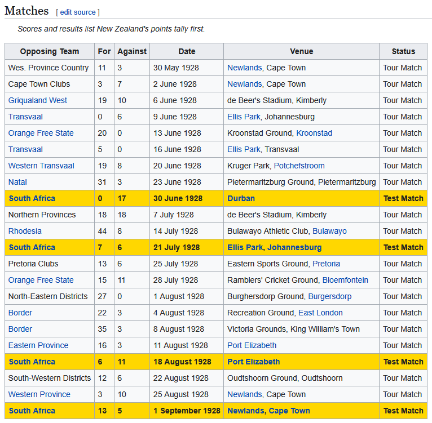Open the Potchefstroom link
Screen dimensions: 432x423
(x=299, y=166)
